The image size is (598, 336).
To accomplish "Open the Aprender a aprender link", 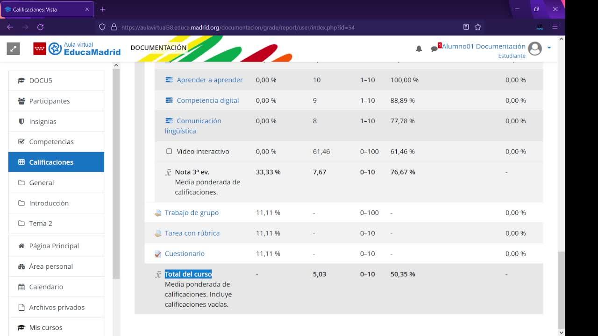I will [210, 80].
